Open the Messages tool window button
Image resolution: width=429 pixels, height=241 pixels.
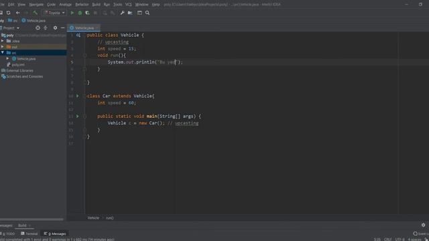pyautogui.click(x=55, y=234)
